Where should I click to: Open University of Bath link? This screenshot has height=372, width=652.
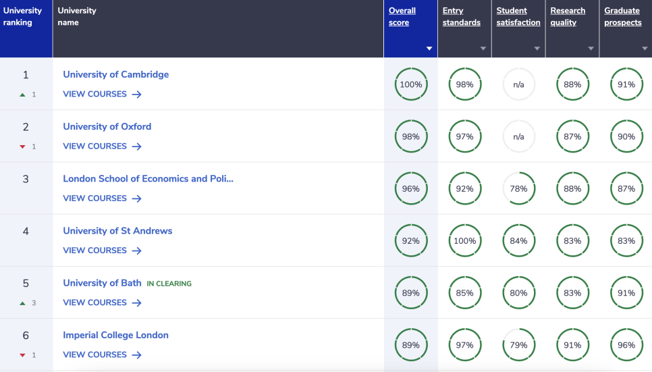(x=102, y=283)
